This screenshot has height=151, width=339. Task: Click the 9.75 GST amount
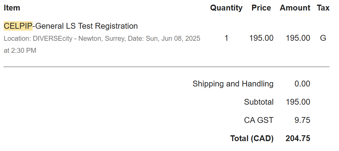click(x=302, y=120)
